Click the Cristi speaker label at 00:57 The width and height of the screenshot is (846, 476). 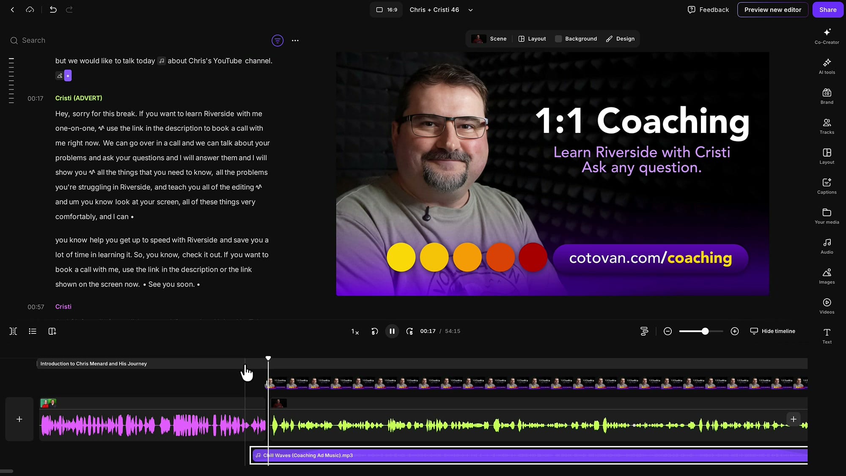(x=63, y=307)
